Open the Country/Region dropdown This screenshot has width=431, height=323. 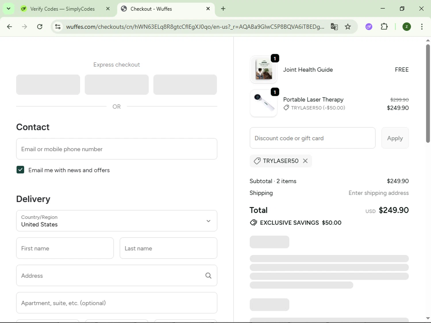(117, 221)
